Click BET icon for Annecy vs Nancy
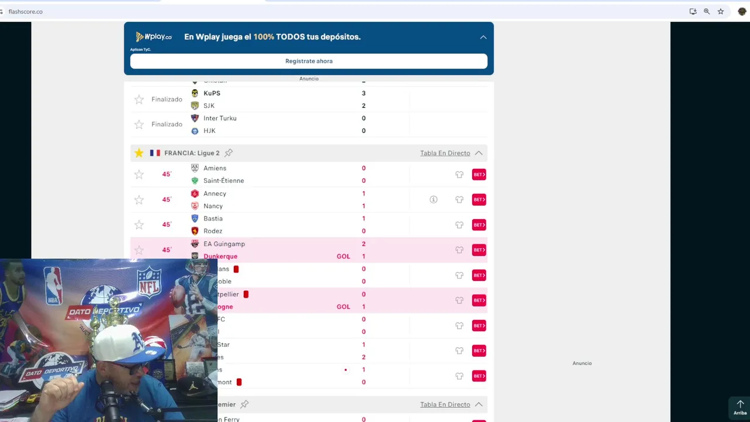This screenshot has height=422, width=750. [x=479, y=200]
